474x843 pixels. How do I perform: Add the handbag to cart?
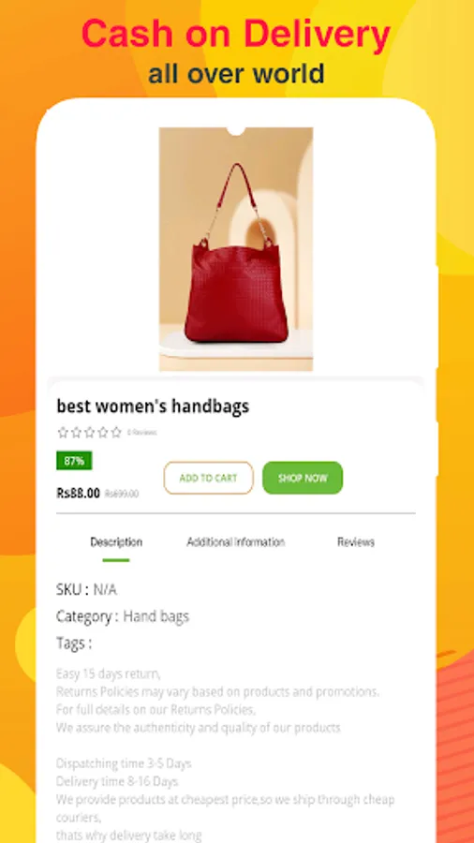coord(208,478)
